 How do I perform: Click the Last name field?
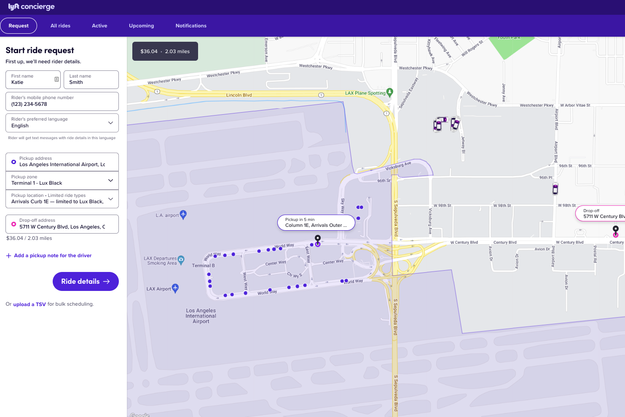pos(91,80)
